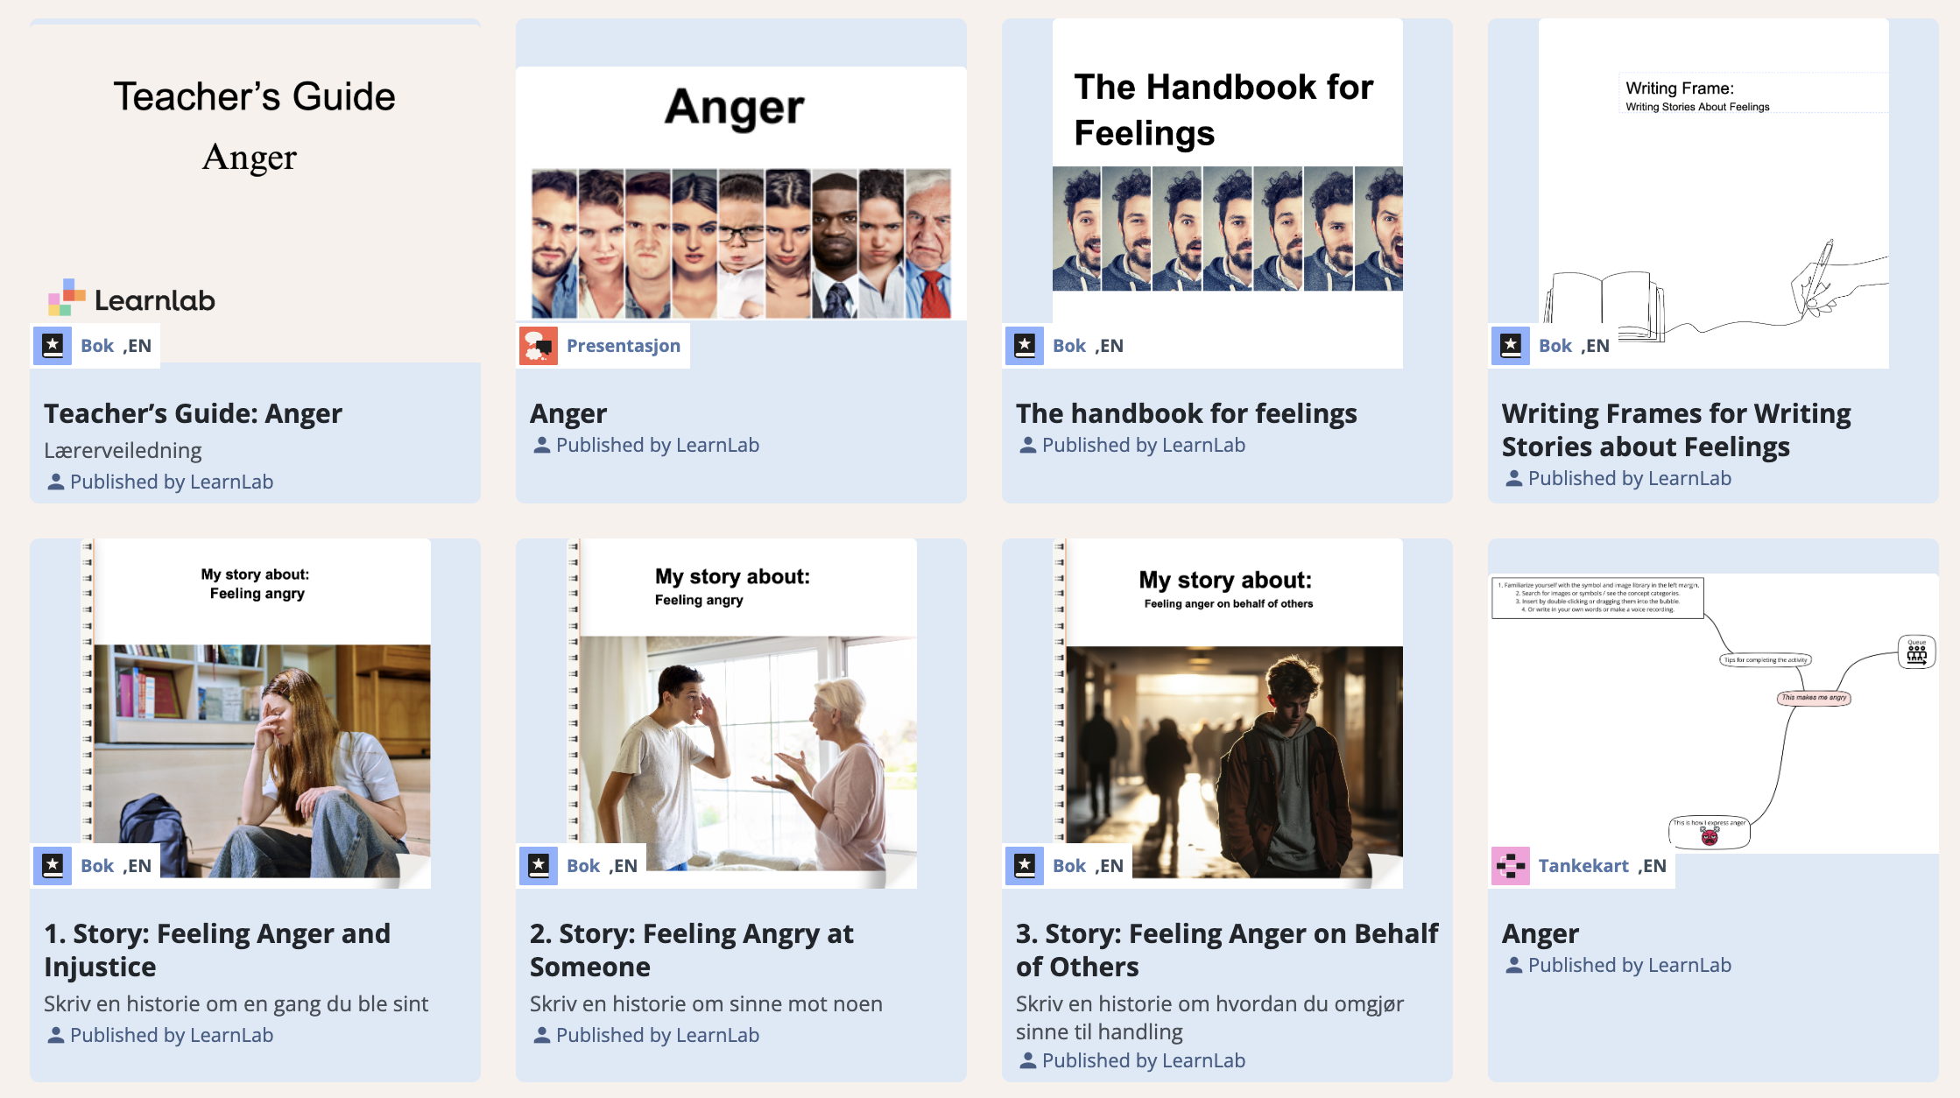This screenshot has width=1960, height=1098.
Task: Click the Bok star icon on Story 2 card
Action: [x=539, y=866]
